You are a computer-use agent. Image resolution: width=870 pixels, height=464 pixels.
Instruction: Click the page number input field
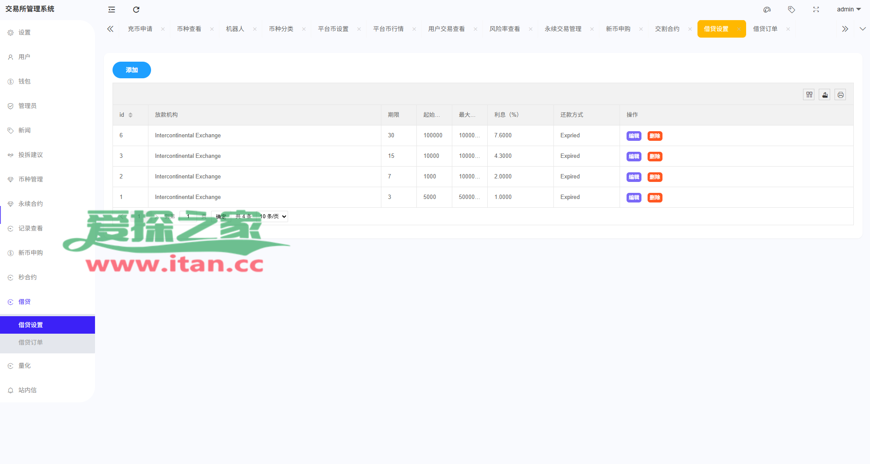click(188, 216)
